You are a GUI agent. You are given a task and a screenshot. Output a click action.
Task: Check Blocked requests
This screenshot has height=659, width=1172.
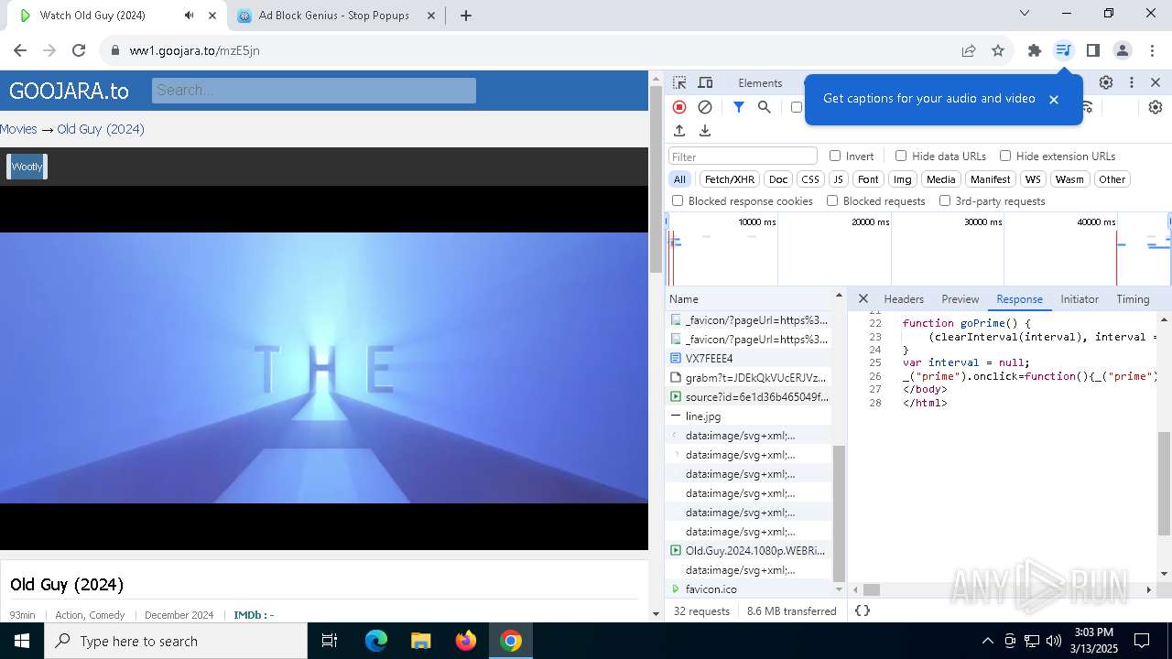(x=832, y=200)
